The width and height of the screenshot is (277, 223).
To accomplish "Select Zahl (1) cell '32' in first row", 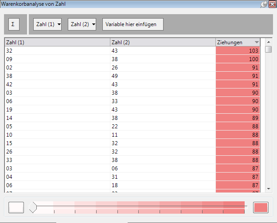I will pyautogui.click(x=58, y=50).
